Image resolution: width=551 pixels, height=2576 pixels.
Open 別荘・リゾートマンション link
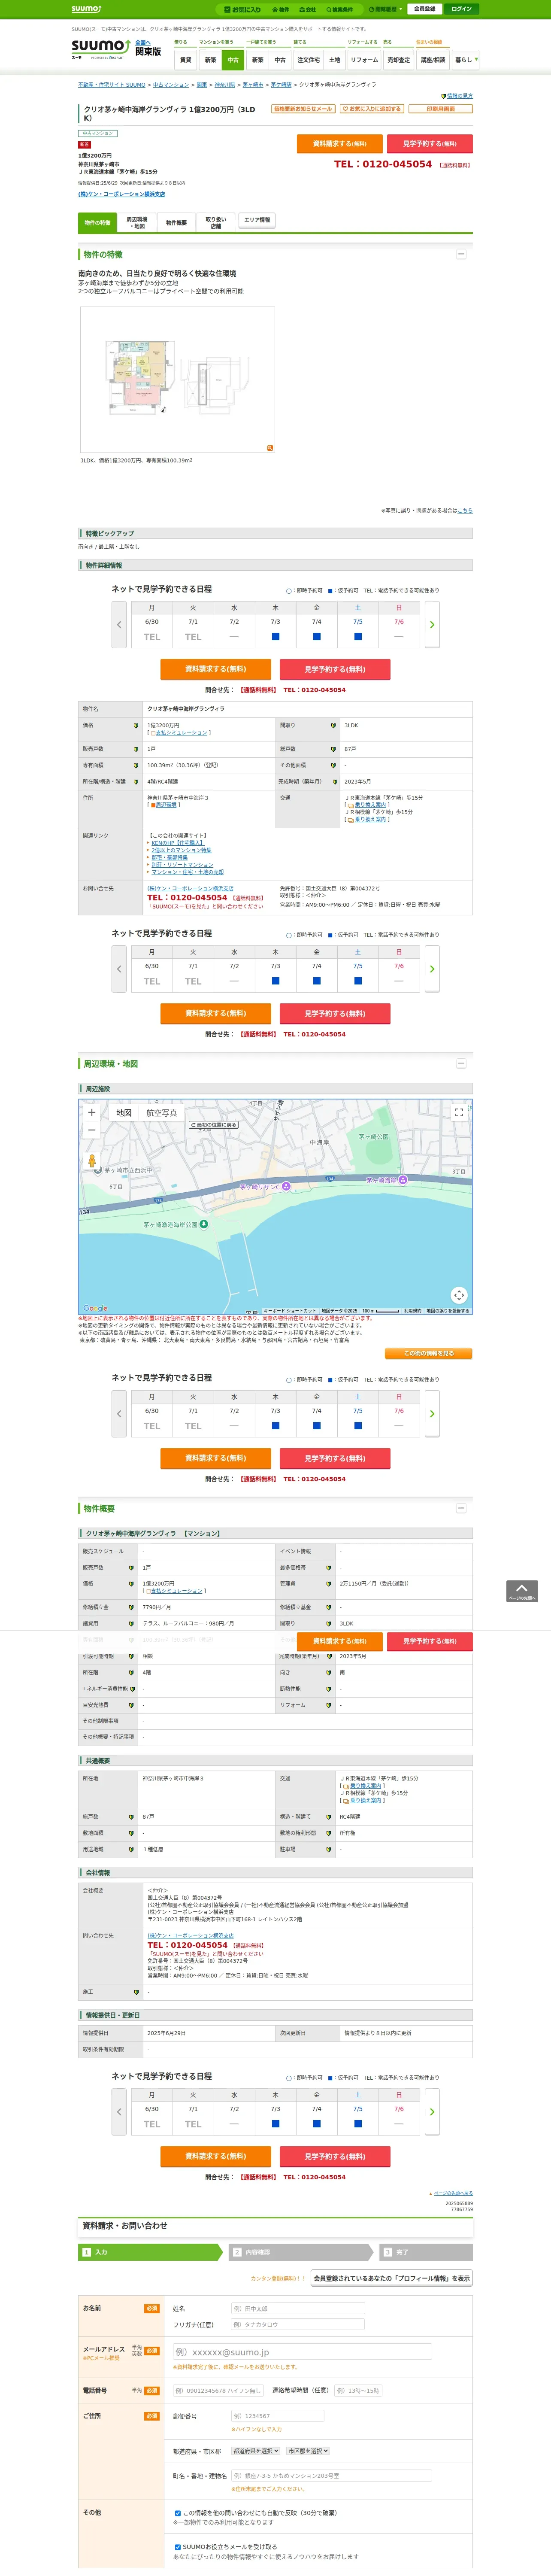(182, 865)
